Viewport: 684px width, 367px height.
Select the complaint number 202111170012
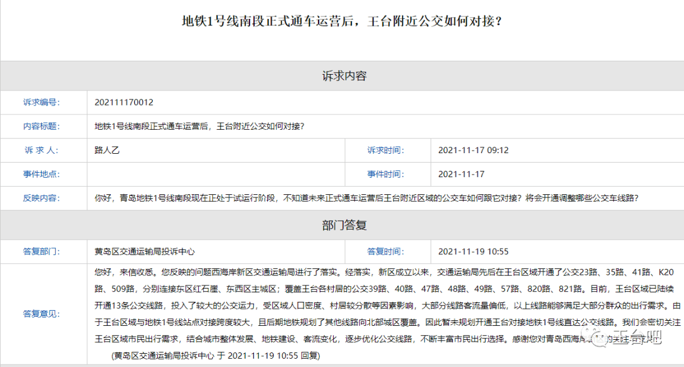point(124,103)
